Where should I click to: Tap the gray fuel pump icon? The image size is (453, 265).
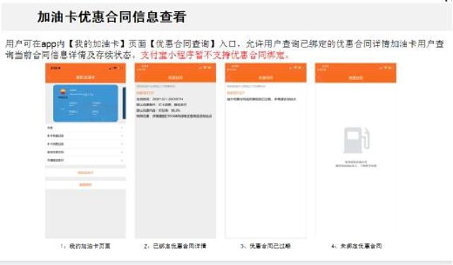pyautogui.click(x=356, y=140)
